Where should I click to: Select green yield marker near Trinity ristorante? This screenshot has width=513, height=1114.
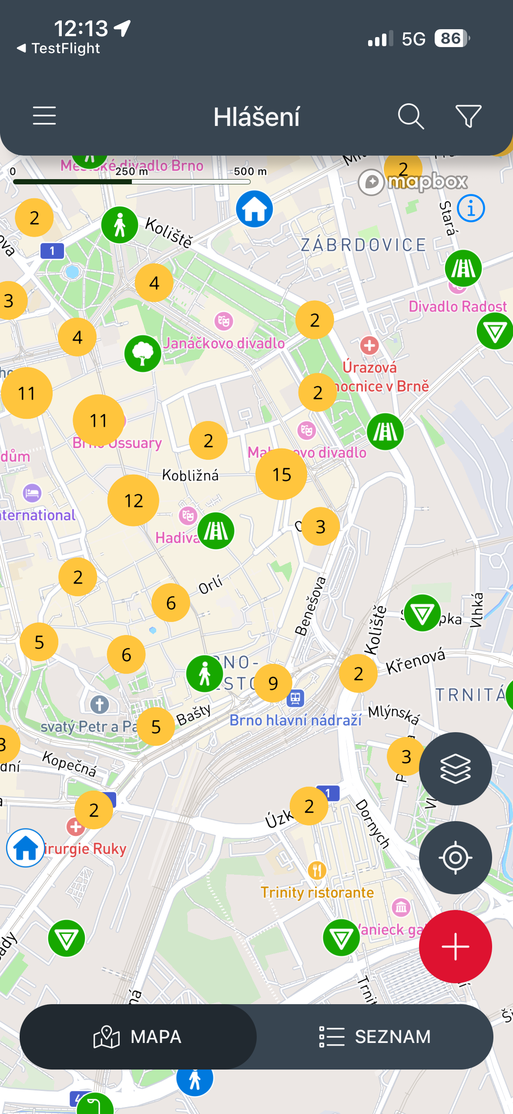pos(342,937)
